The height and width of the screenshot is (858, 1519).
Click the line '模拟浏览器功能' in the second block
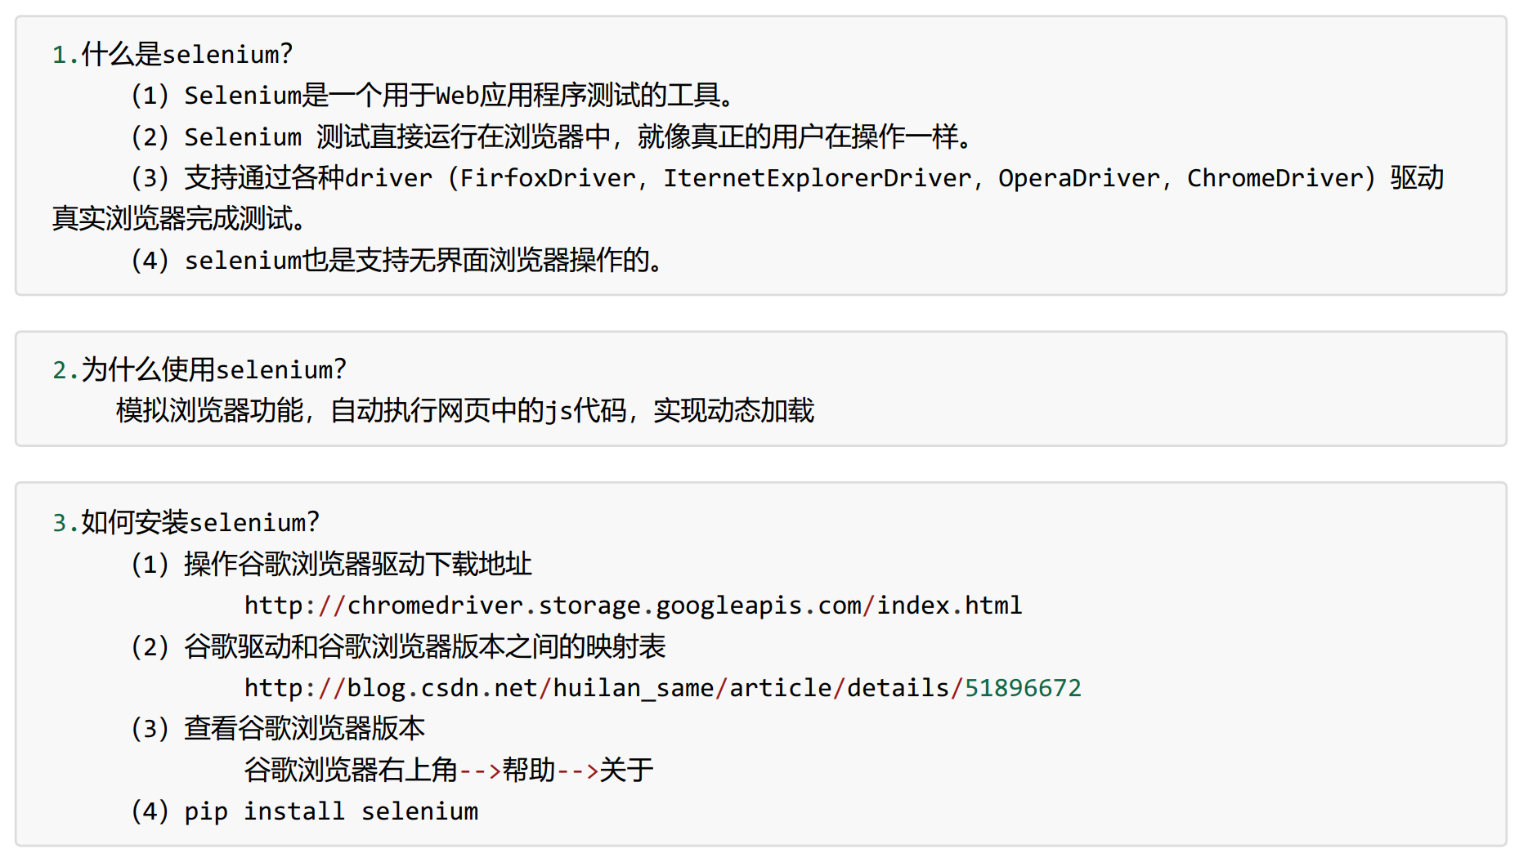point(209,411)
